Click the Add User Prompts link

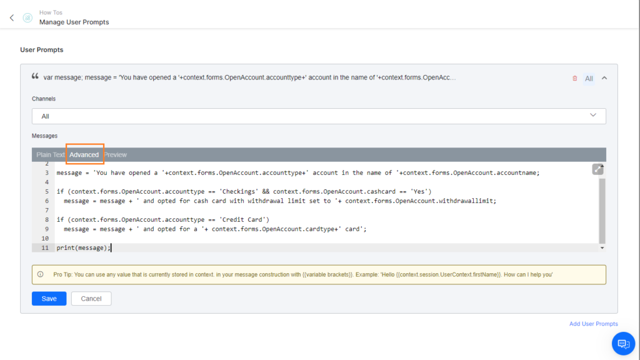pos(593,324)
